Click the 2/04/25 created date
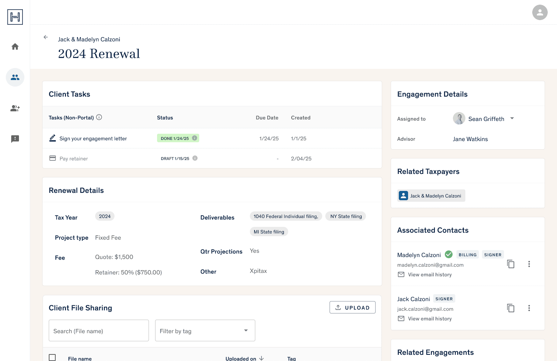Viewport: 557px width, 361px height. pos(301,158)
